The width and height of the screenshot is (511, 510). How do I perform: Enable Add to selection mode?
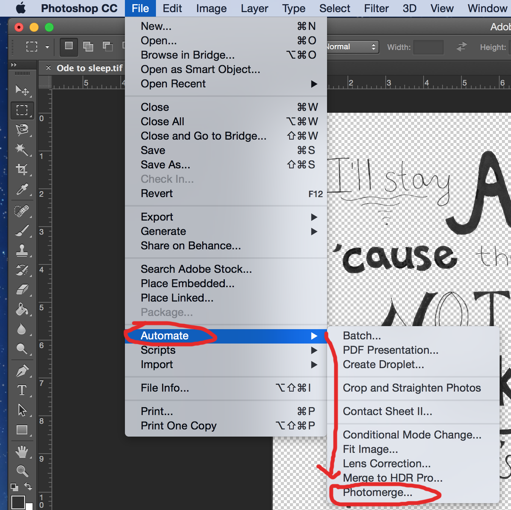88,47
